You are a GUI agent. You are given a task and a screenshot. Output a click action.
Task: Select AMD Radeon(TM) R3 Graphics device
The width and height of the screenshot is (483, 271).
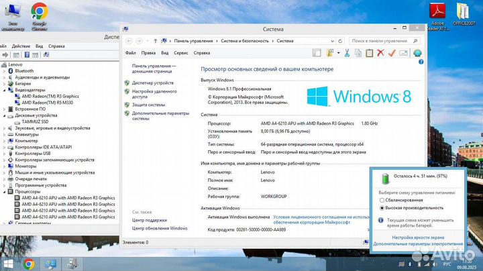click(x=50, y=97)
